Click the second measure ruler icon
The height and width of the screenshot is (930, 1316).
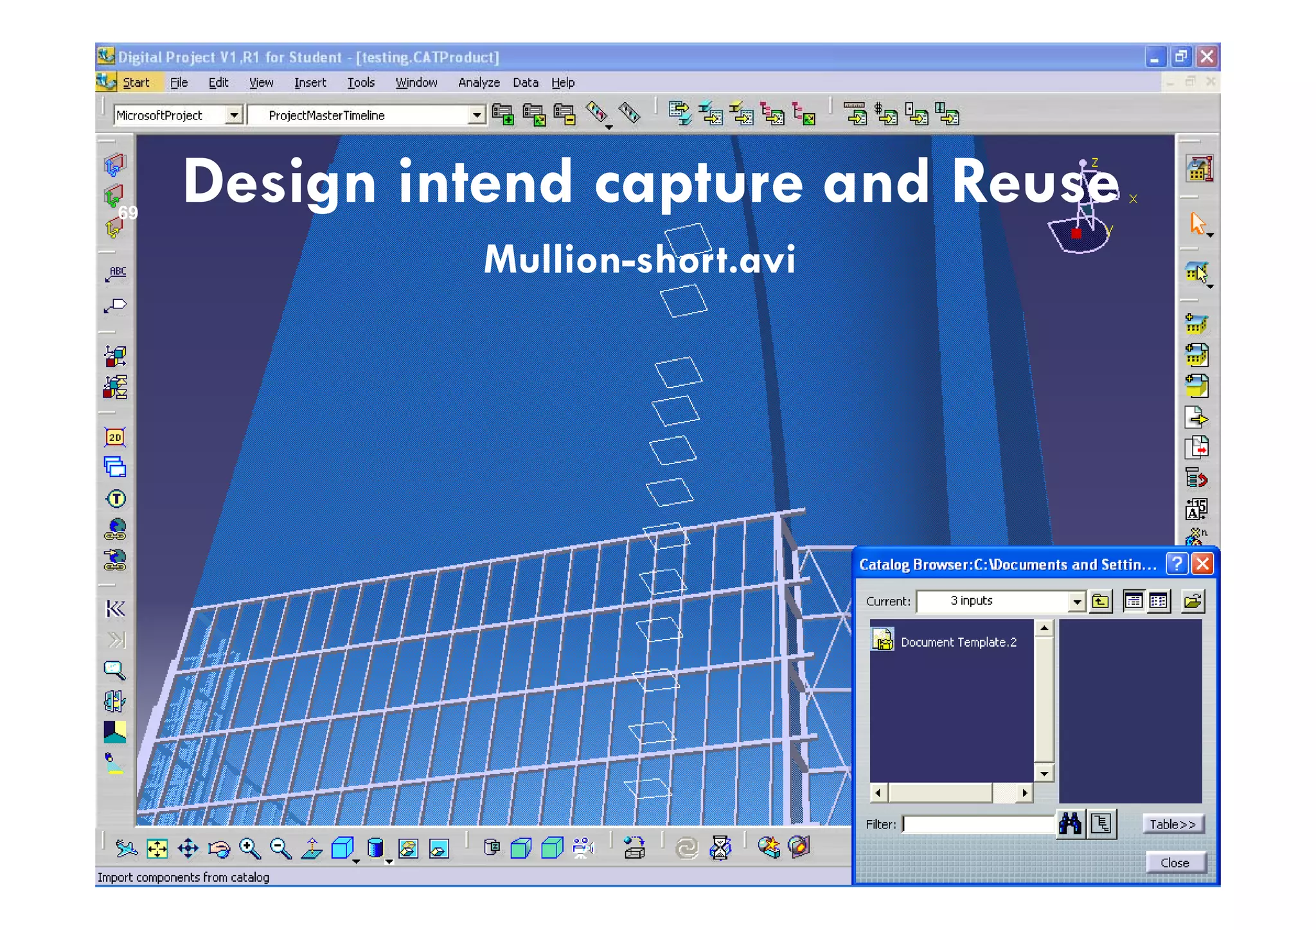[x=629, y=114]
